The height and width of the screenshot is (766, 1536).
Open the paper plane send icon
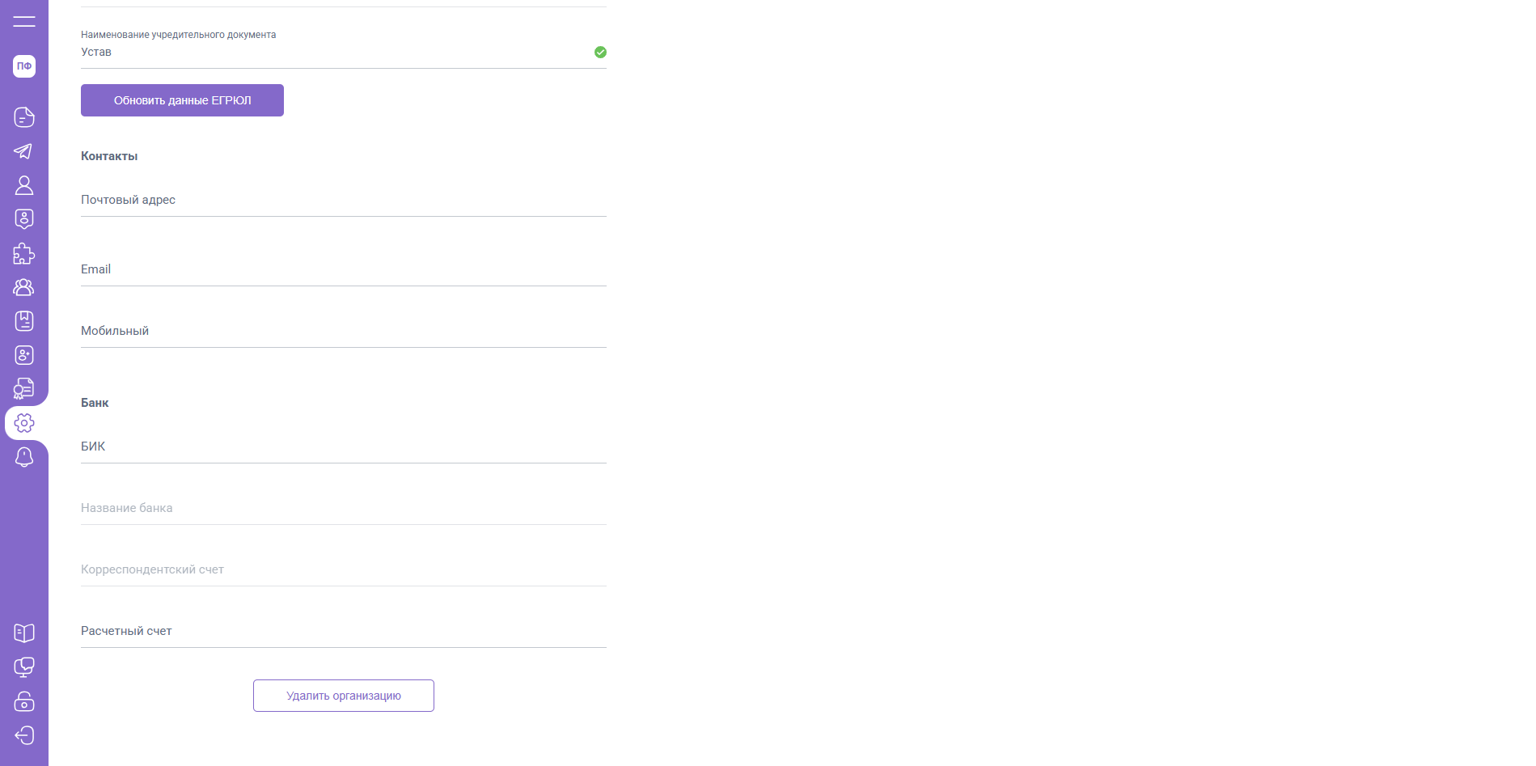tap(24, 151)
